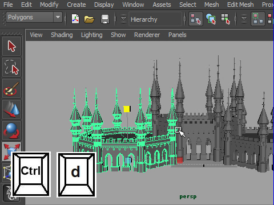Click the New Scene icon
This screenshot has height=205, width=274.
75,19
